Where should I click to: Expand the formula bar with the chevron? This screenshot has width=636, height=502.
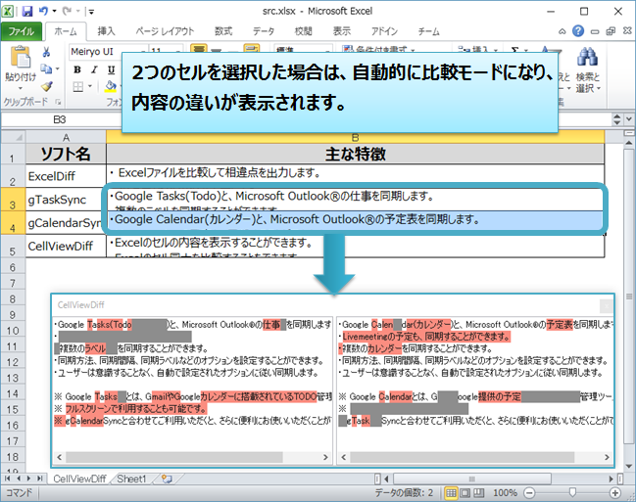point(629,119)
